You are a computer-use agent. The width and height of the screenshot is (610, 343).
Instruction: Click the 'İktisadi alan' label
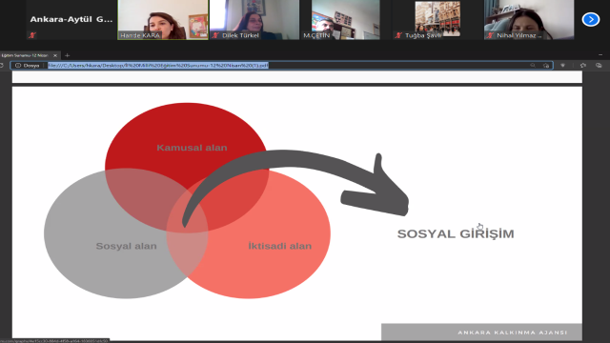click(279, 246)
